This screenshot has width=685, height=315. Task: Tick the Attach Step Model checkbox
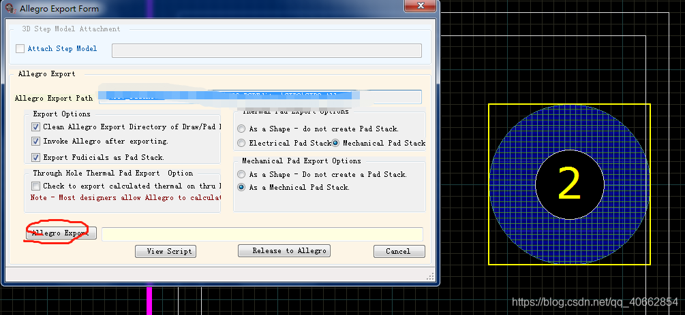20,49
